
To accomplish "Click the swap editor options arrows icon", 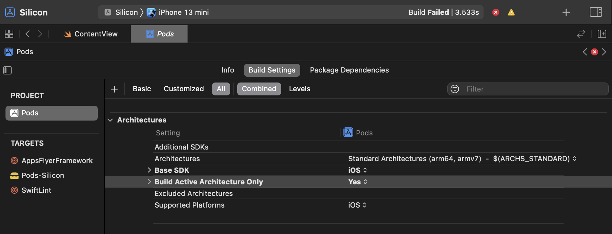I will tap(581, 34).
